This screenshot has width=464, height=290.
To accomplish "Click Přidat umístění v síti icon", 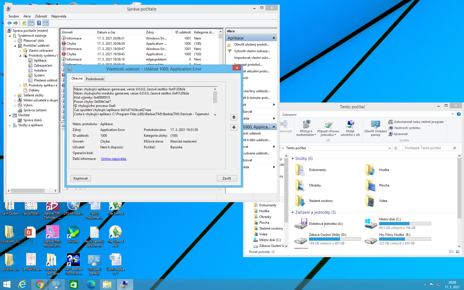I will tap(350, 129).
